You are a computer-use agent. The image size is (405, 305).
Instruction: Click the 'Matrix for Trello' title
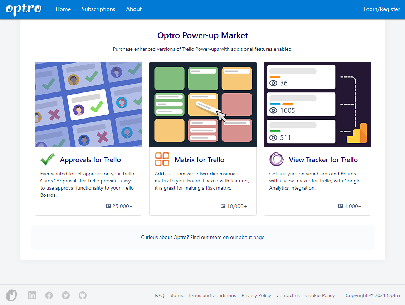click(x=199, y=160)
